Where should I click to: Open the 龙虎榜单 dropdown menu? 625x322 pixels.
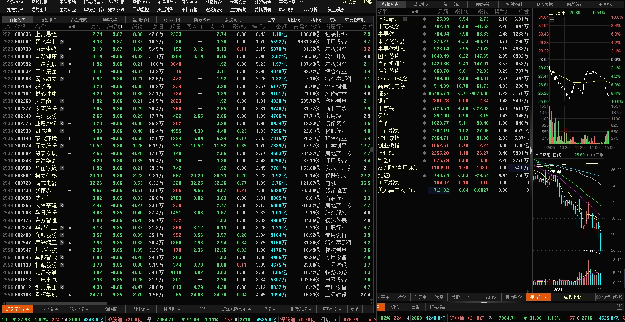point(167,2)
